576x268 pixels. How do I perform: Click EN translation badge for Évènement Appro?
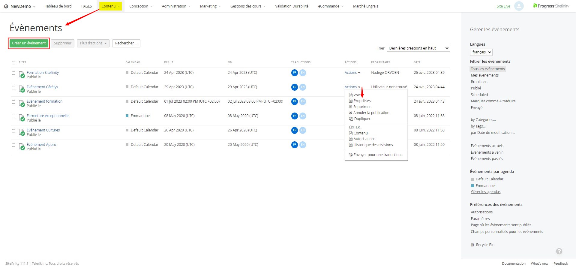303,145
